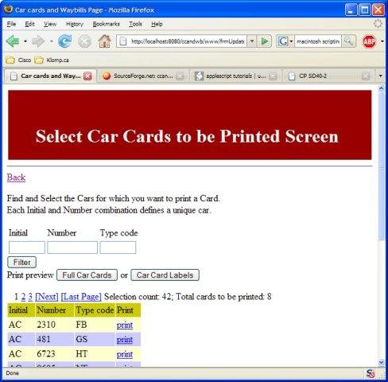Open the list all tabs dropdown
The height and width of the screenshot is (382, 388).
click(381, 76)
